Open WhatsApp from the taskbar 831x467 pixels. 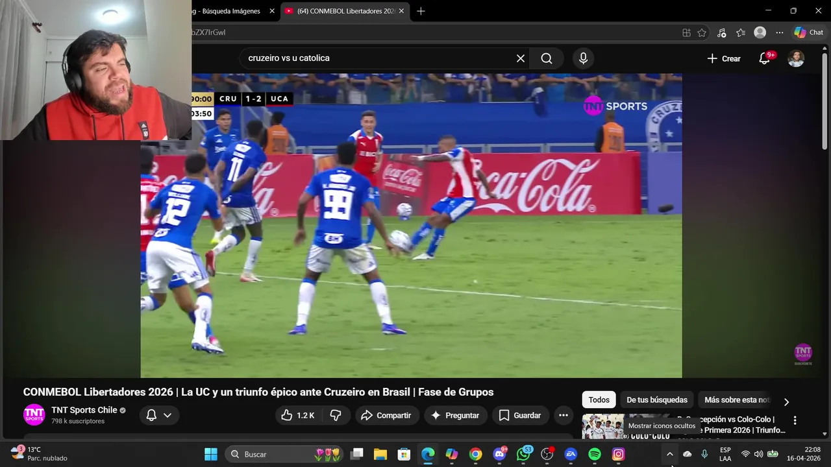tap(523, 454)
